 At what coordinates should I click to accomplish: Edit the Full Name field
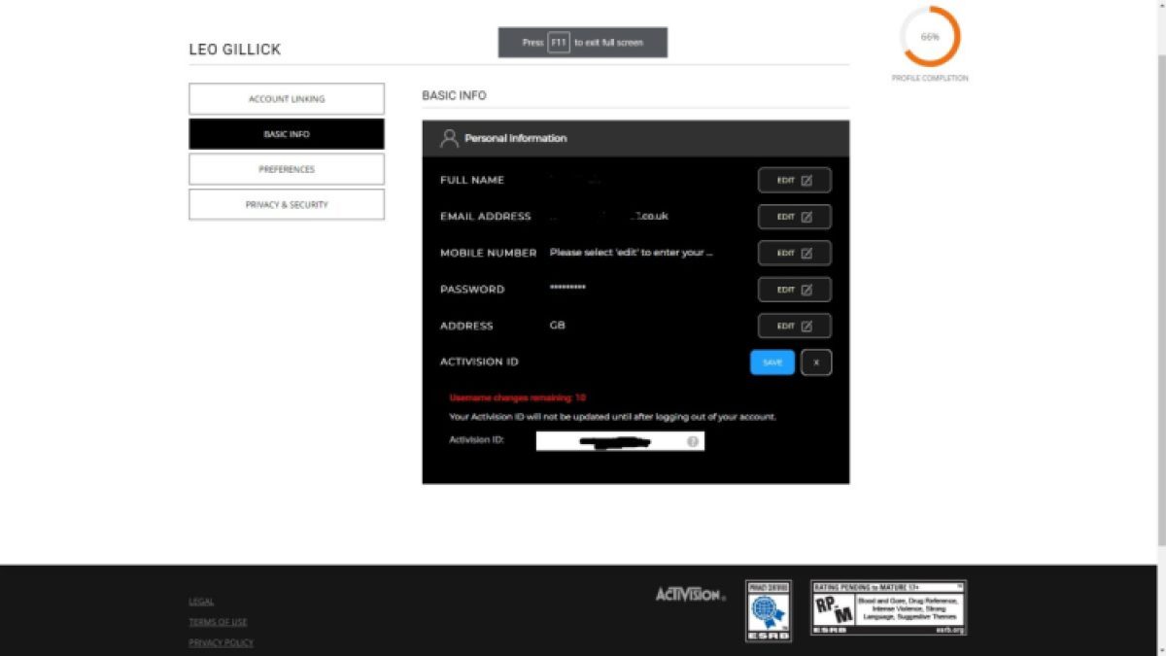(794, 180)
